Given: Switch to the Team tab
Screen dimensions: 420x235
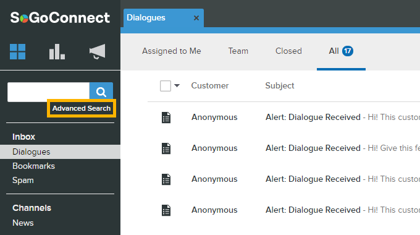Looking at the screenshot, I should pos(238,51).
